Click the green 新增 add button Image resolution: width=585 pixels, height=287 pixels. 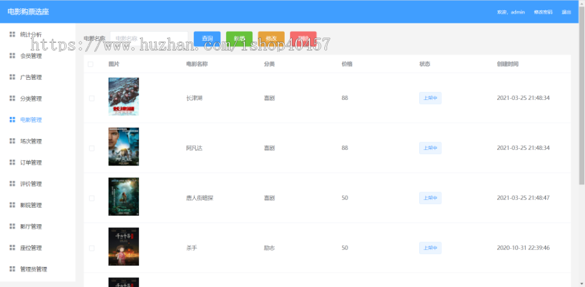(x=239, y=38)
